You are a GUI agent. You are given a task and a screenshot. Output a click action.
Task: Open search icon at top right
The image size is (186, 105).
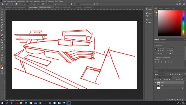coord(177,4)
